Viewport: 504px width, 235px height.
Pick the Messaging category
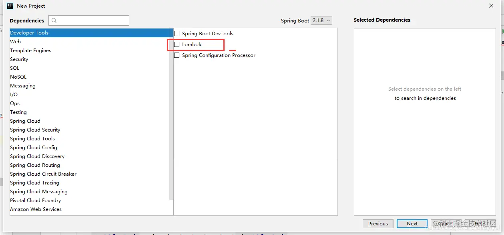[x=91, y=86]
